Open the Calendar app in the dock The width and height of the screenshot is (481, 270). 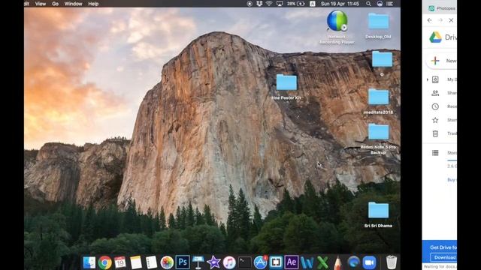click(x=120, y=262)
